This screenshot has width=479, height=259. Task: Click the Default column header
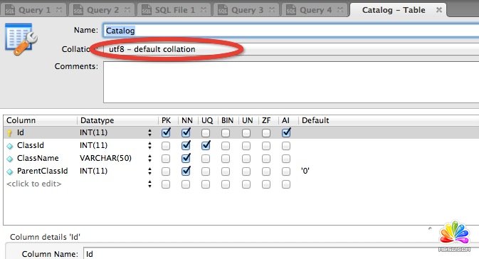(389, 120)
